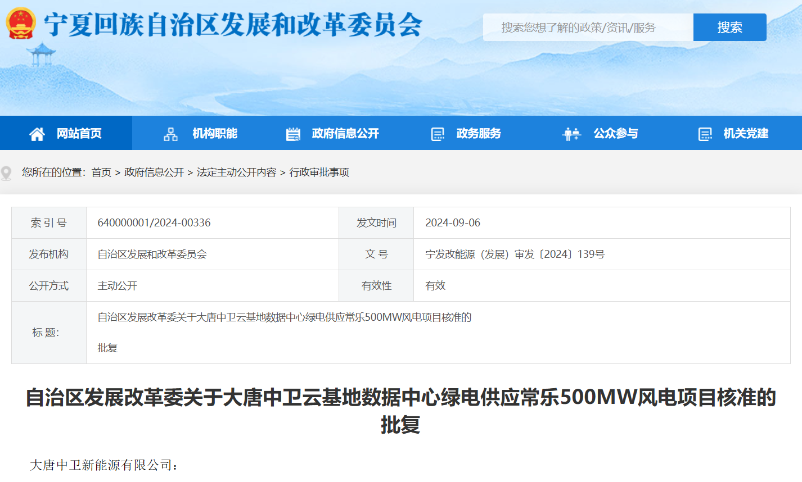
Task: Go to 政府信息公开 breadcrumb link
Action: tap(154, 172)
